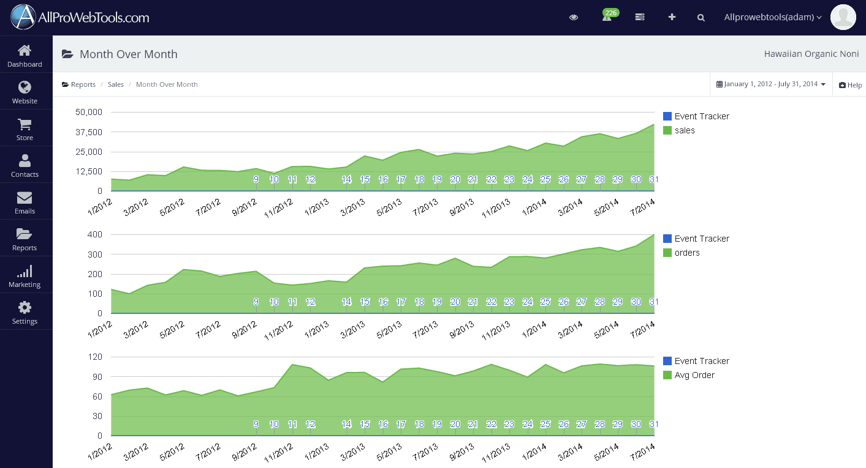Click the notifications icon with 226 badge

pyautogui.click(x=607, y=17)
